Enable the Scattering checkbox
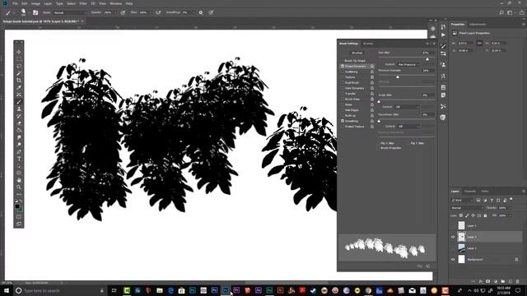This screenshot has height=296, width=527. pyautogui.click(x=343, y=72)
